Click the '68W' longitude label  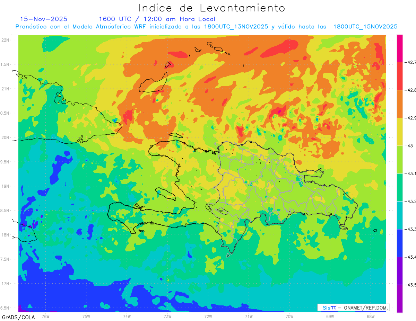click(371, 316)
